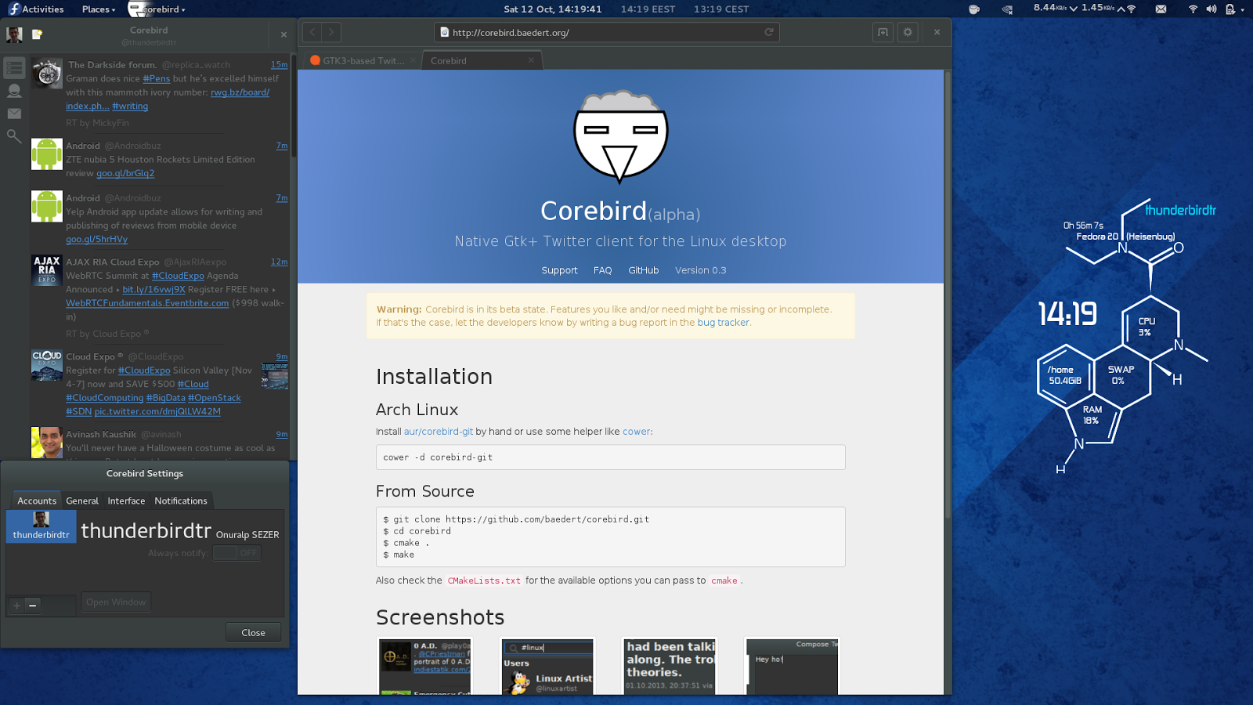The height and width of the screenshot is (705, 1253).
Task: Click the disabled eye icon in top panel
Action: coord(1007,9)
